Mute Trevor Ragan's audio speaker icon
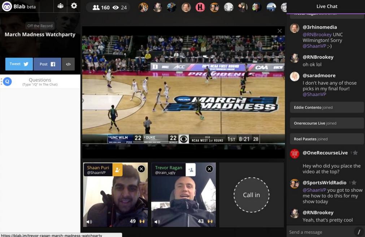The height and width of the screenshot is (237, 365). [x=157, y=222]
